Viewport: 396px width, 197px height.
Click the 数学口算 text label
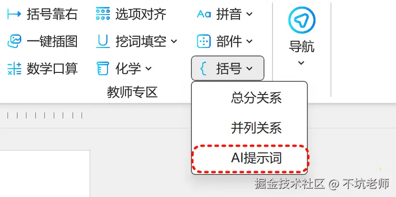[x=52, y=69]
